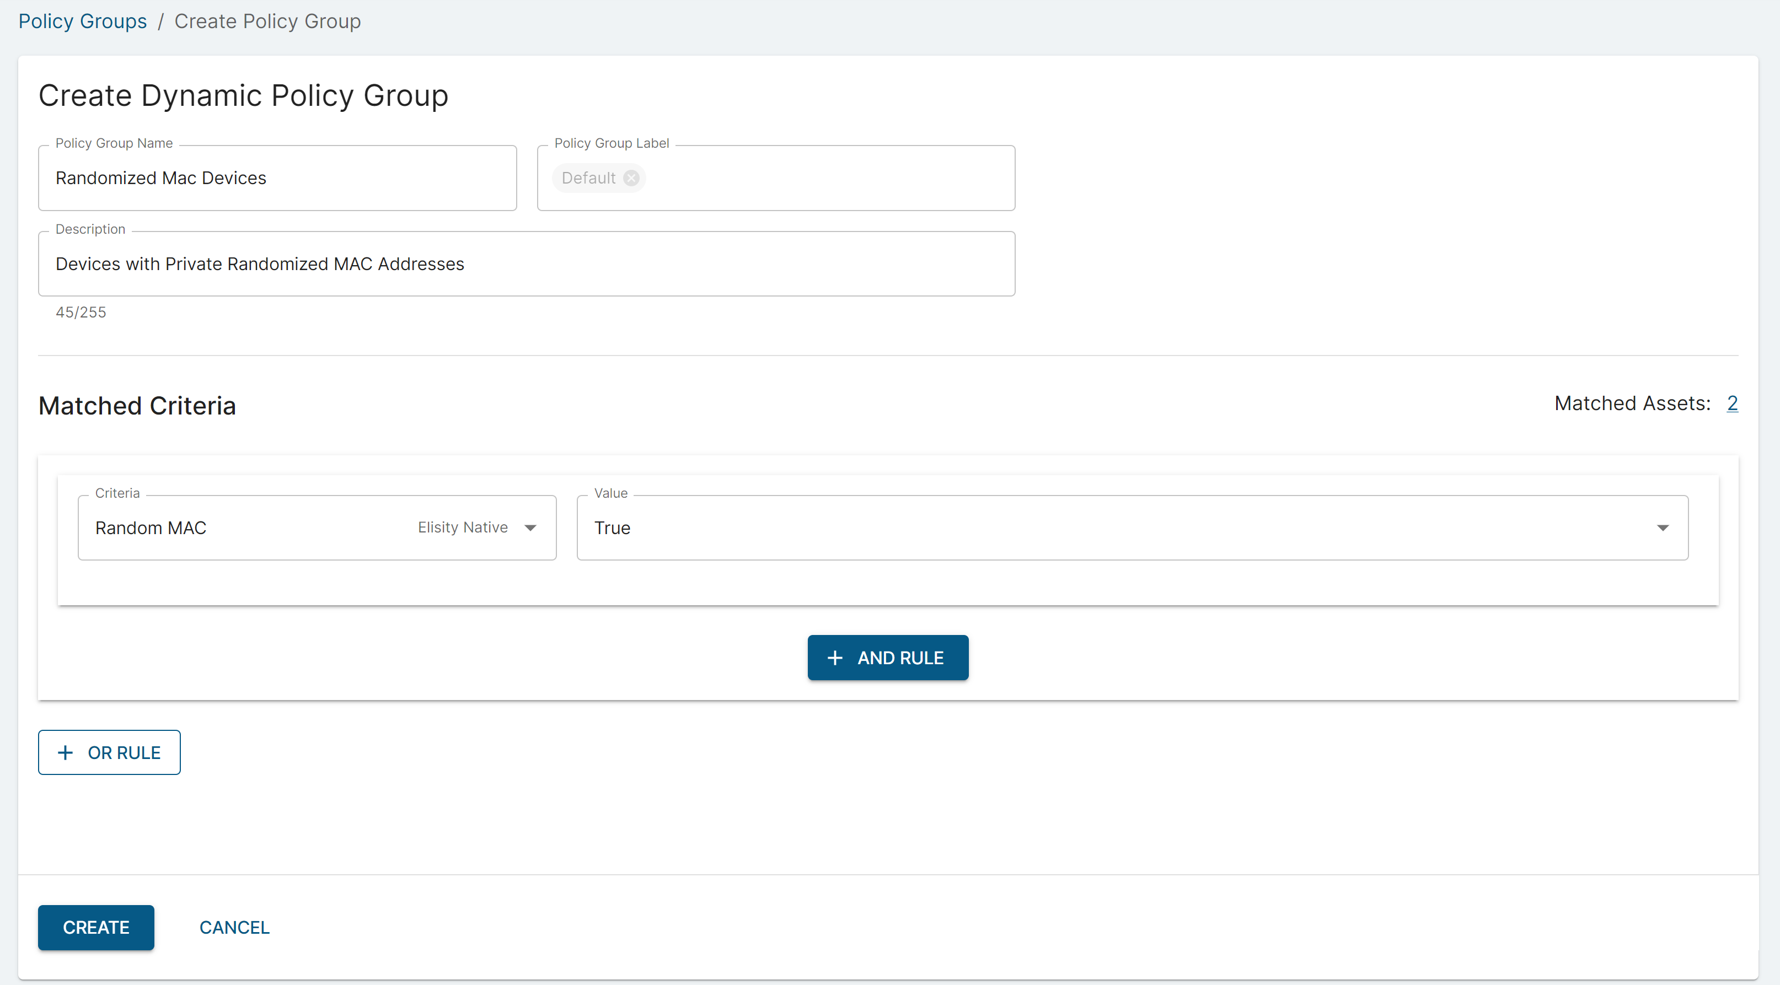Expand the Criteria dropdown arrow
1780x985 pixels.
[530, 528]
